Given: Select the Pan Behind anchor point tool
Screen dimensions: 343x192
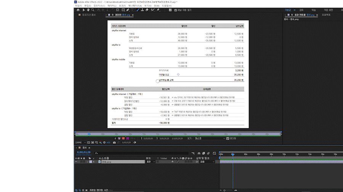Looking at the screenshot, I should (x=117, y=10).
